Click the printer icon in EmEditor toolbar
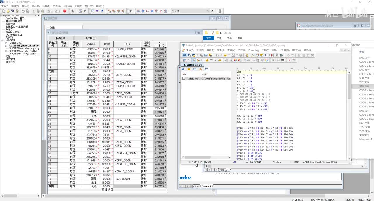Viewport: 374px width, 201px height. pos(281,55)
